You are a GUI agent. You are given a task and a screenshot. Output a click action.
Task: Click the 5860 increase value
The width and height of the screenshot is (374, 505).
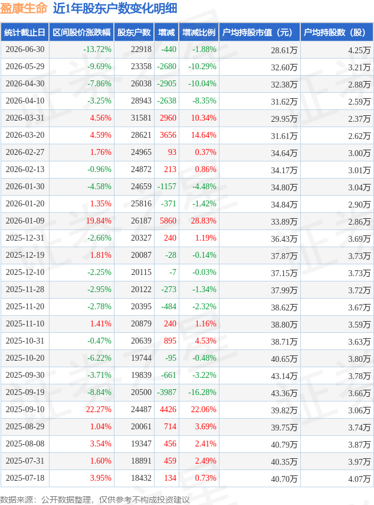click(x=168, y=221)
